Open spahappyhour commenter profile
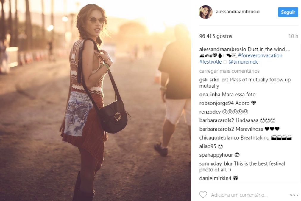The width and height of the screenshot is (301, 201). pos(216,155)
